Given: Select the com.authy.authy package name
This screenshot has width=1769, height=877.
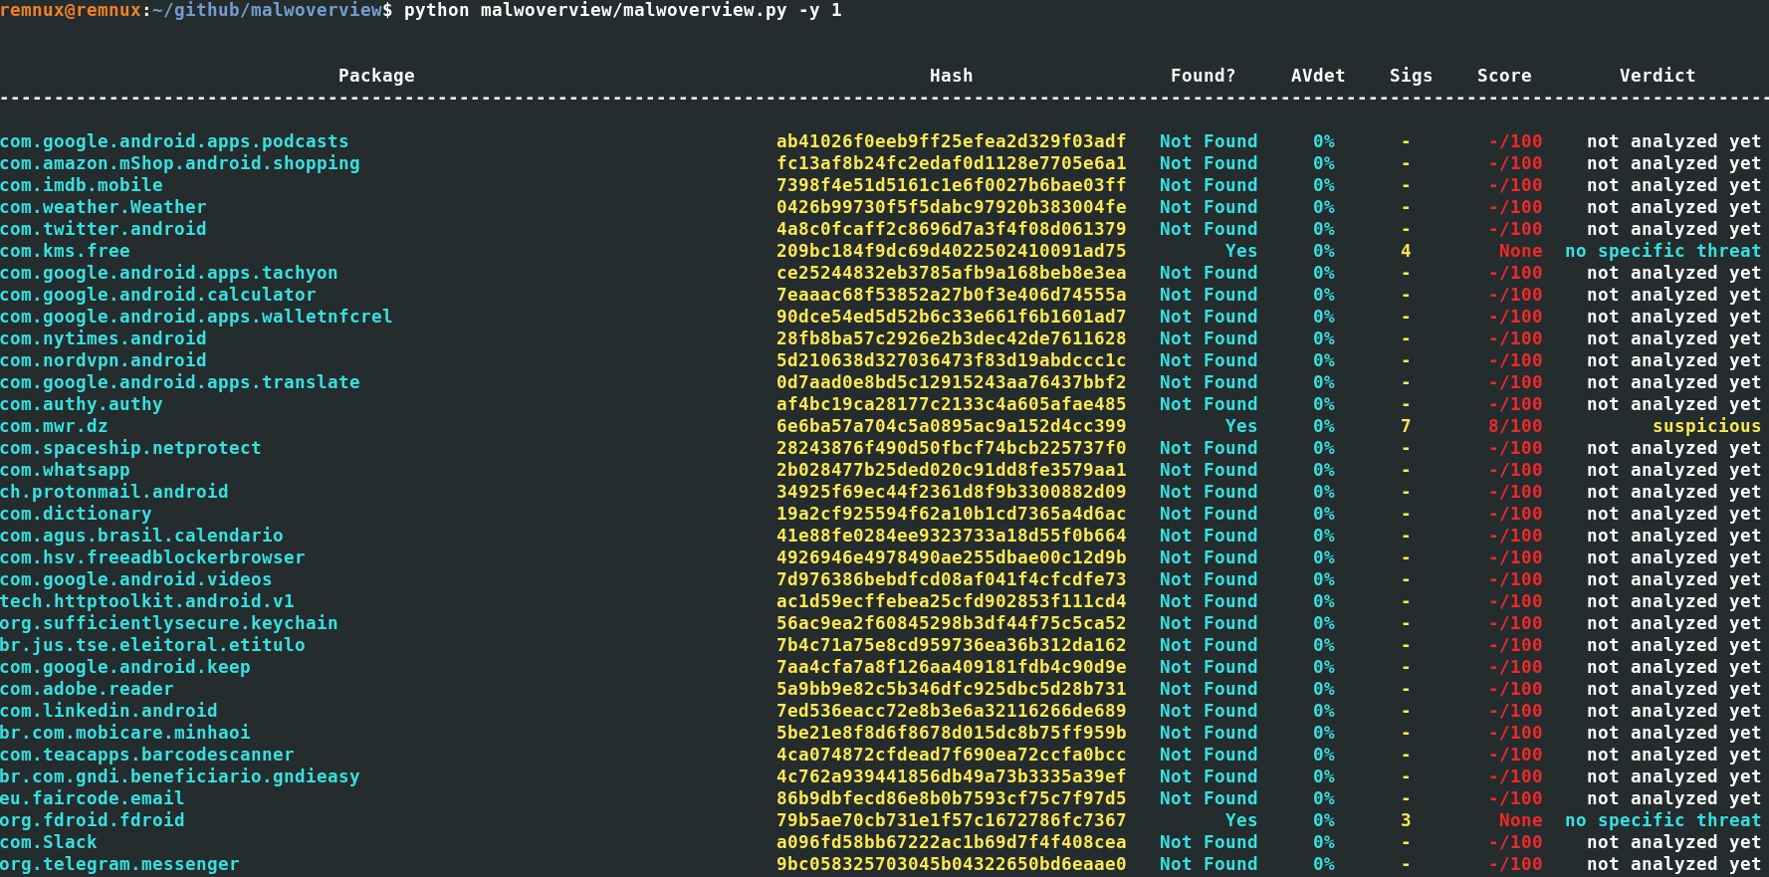Looking at the screenshot, I should (x=82, y=404).
